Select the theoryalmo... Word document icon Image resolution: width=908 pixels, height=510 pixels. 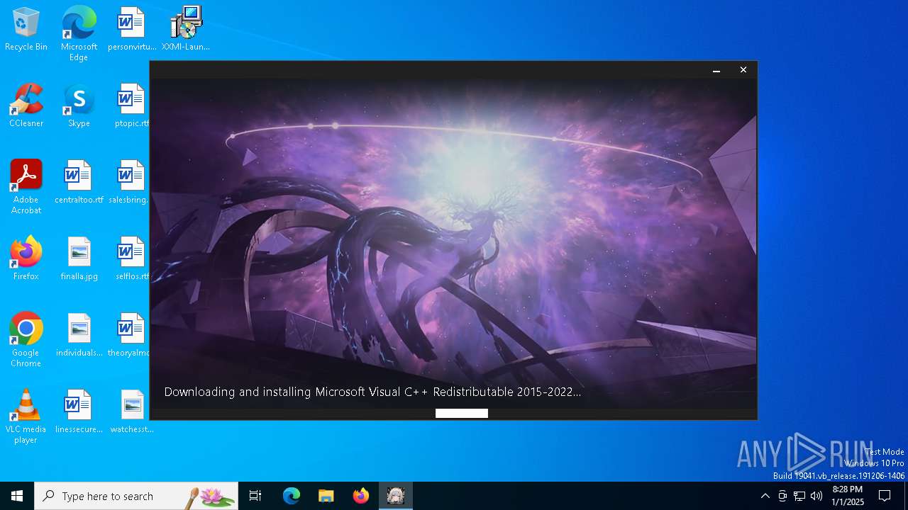click(129, 335)
